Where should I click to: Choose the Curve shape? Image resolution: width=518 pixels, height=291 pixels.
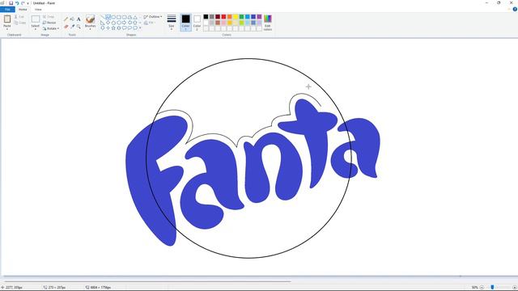[108, 17]
